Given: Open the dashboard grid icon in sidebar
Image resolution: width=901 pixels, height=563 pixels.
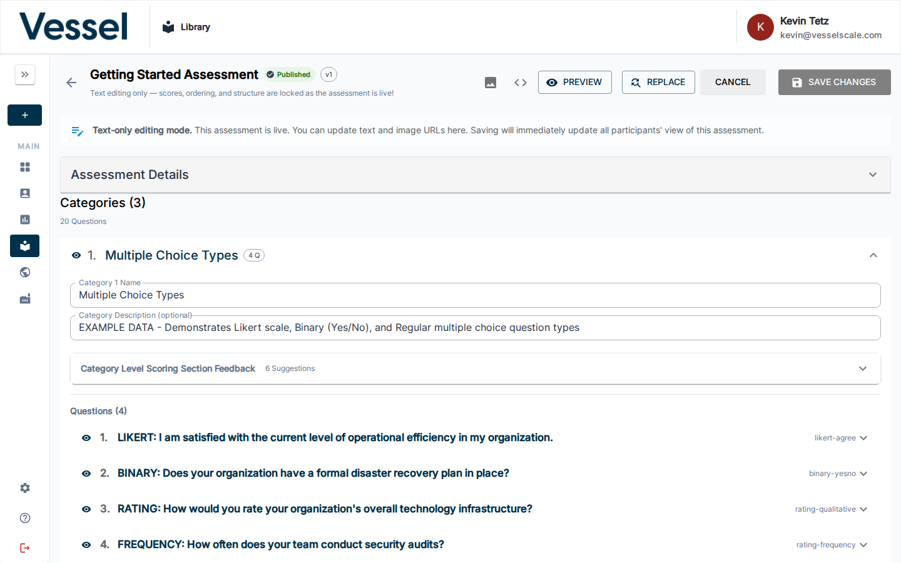Looking at the screenshot, I should (x=25, y=167).
